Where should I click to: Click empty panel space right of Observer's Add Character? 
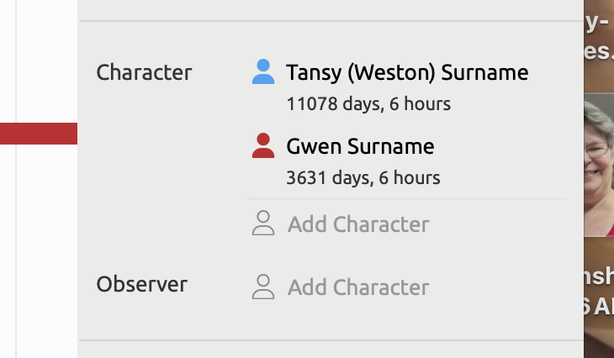click(505, 287)
